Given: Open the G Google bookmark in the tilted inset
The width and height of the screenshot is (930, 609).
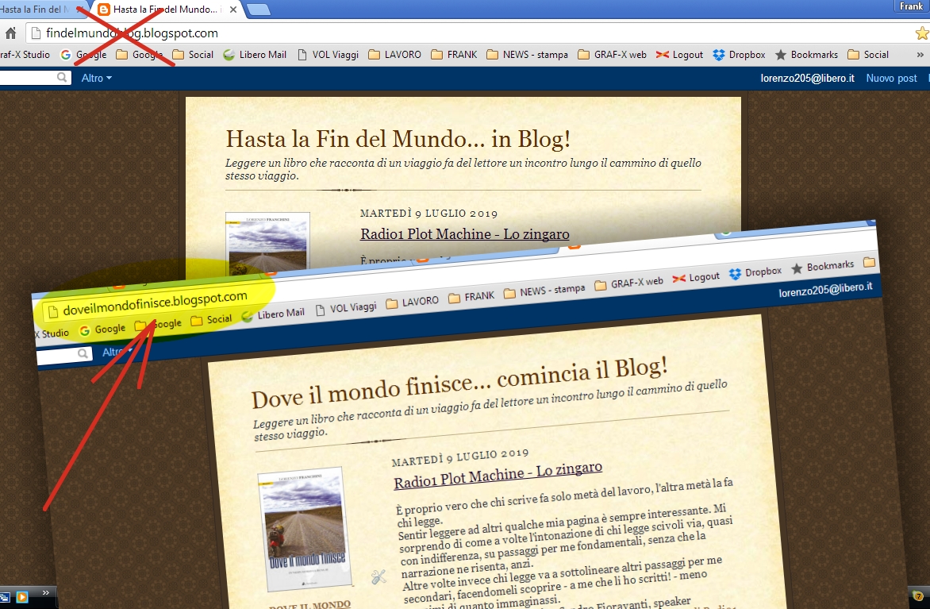Looking at the screenshot, I should click(102, 330).
